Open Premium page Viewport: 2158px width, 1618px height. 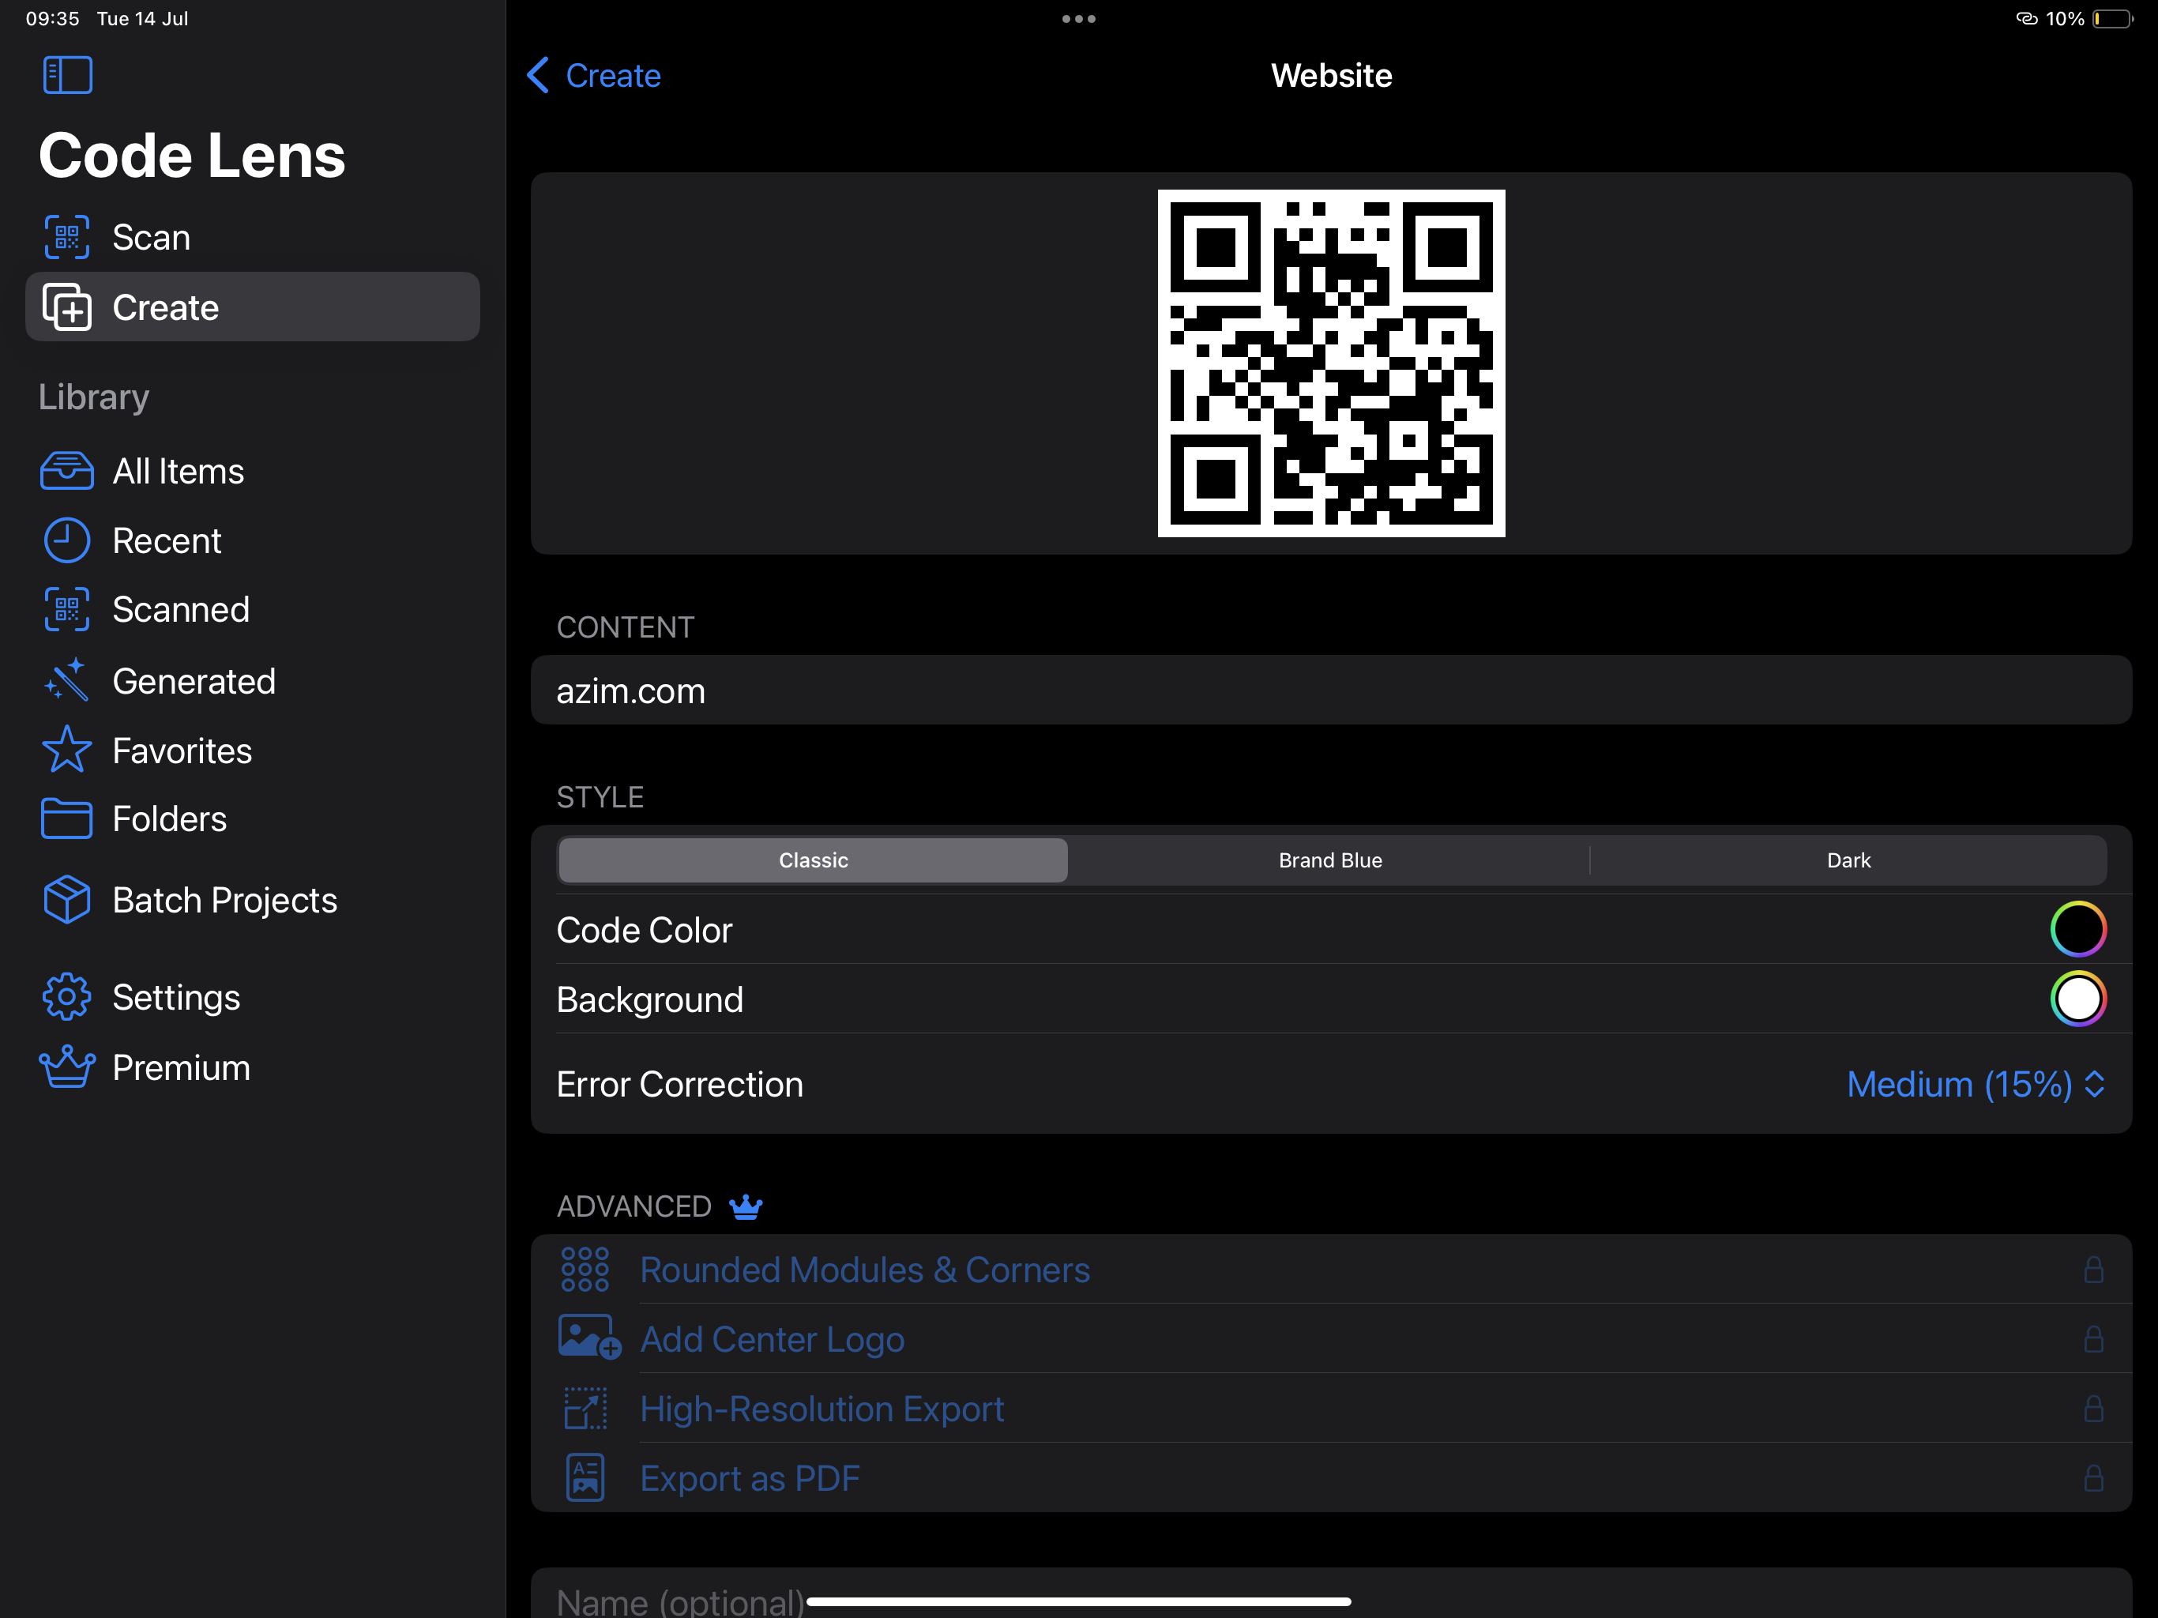pos(253,1067)
